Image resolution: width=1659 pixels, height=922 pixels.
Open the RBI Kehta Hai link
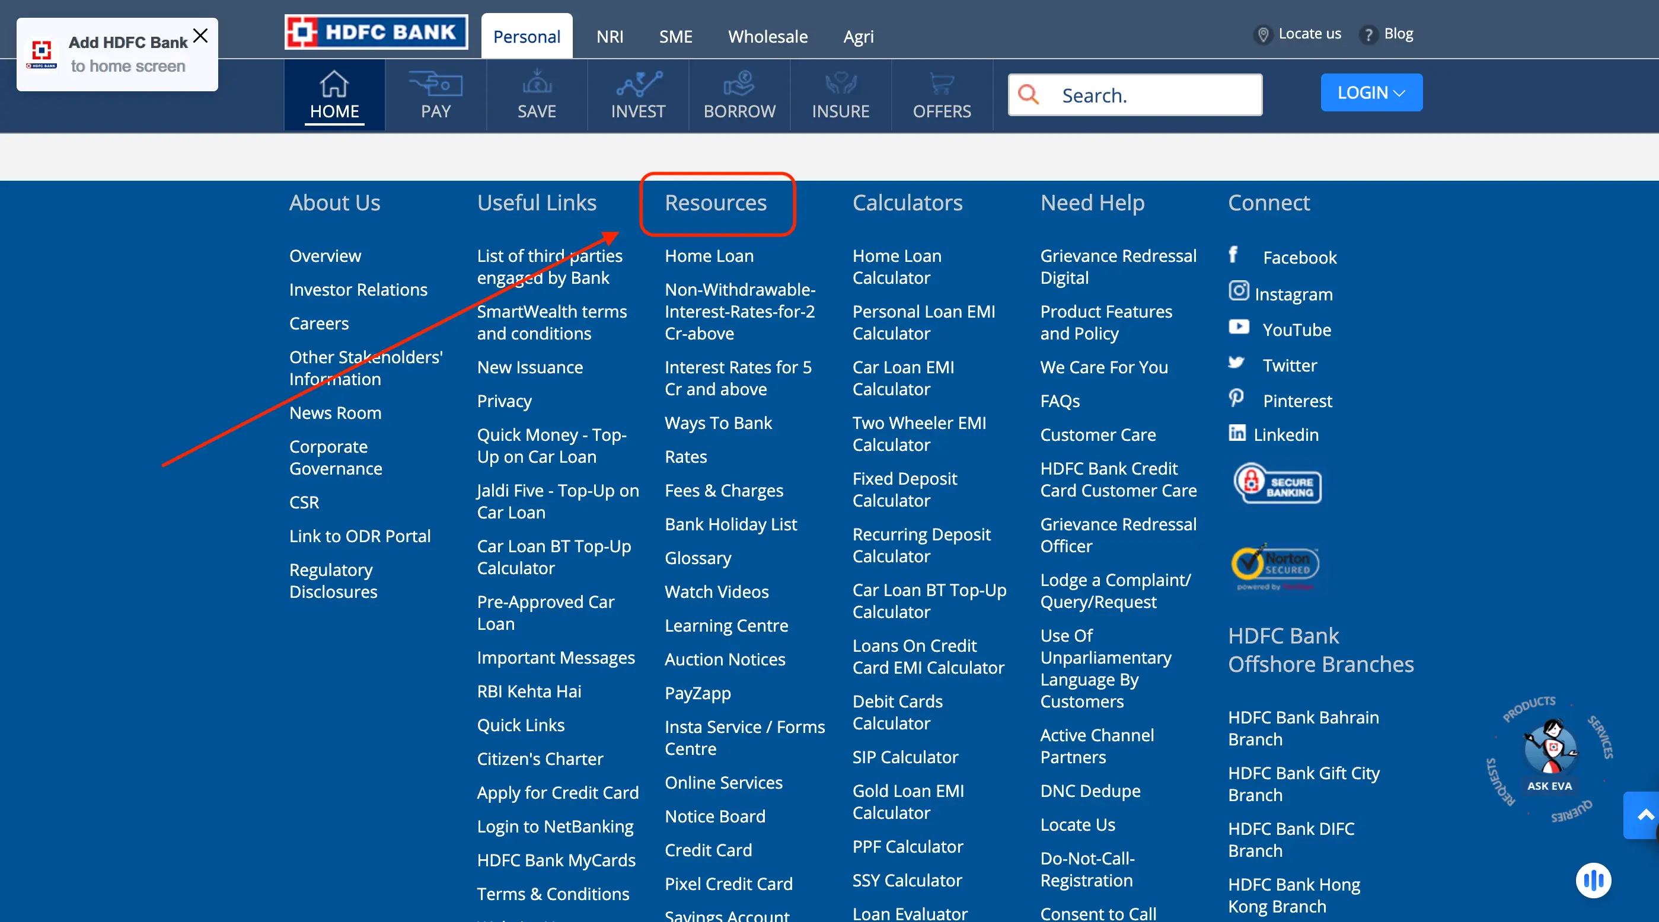(529, 691)
